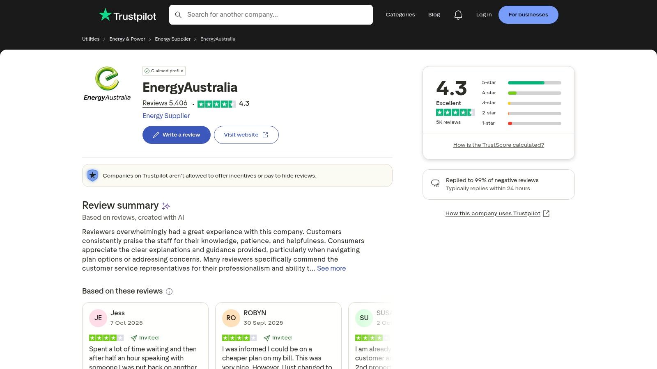The width and height of the screenshot is (657, 369).
Task: Click the speech bubble icon near reply stats
Action: click(x=435, y=183)
